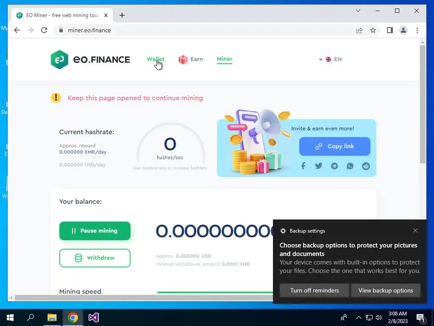Open the taskbar clock 3:08 AM
The height and width of the screenshot is (326, 434).
[398, 318]
